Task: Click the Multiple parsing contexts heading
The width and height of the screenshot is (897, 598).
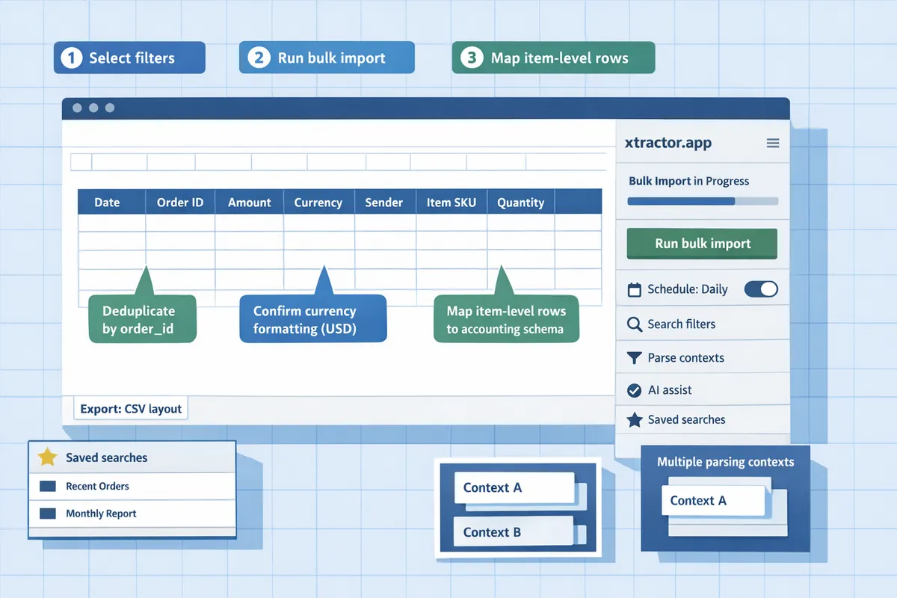Action: click(x=725, y=462)
